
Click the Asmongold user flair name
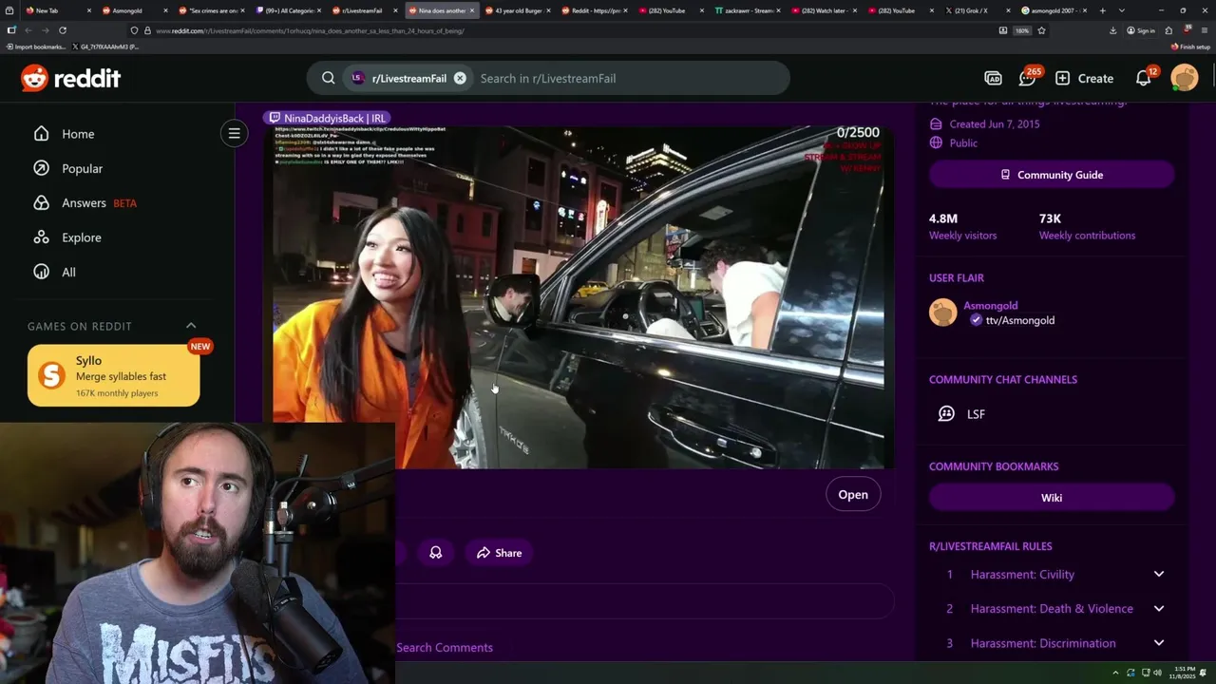pos(990,305)
